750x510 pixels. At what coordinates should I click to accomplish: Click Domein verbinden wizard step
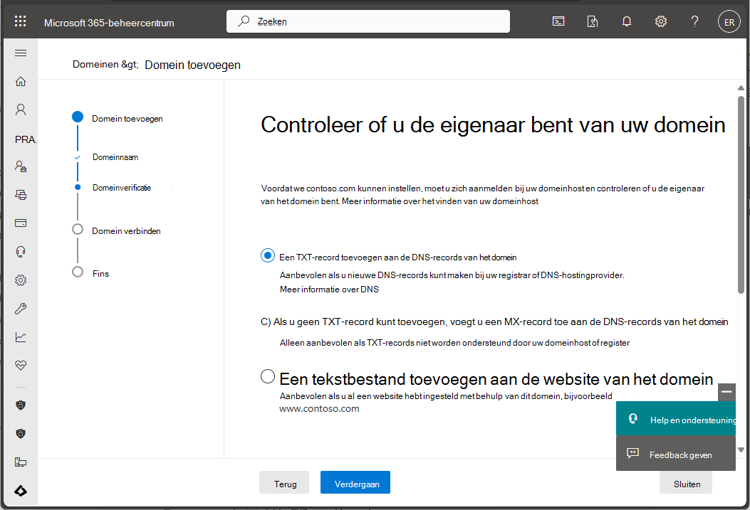126,230
